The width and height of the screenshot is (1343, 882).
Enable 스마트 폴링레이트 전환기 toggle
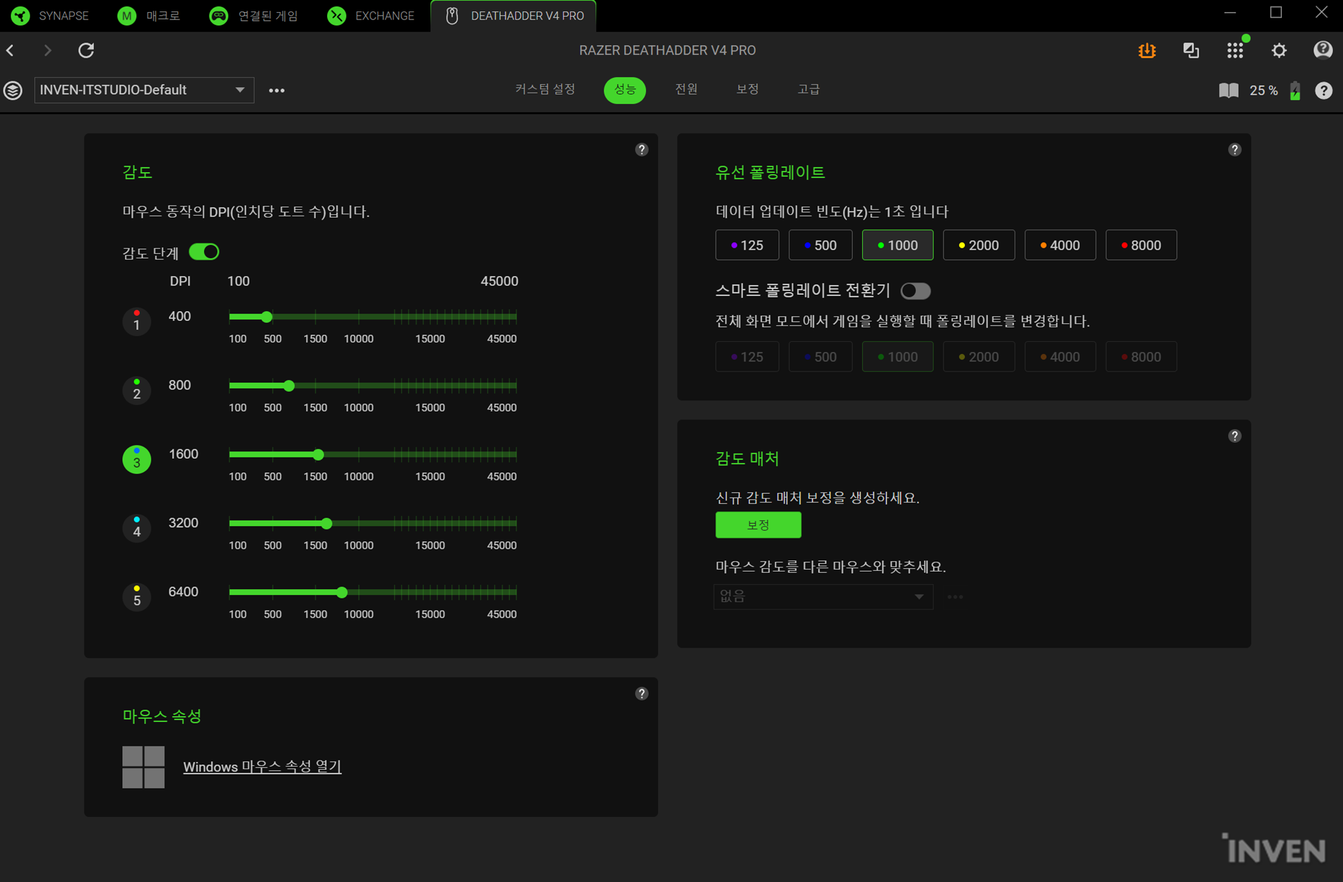(915, 291)
